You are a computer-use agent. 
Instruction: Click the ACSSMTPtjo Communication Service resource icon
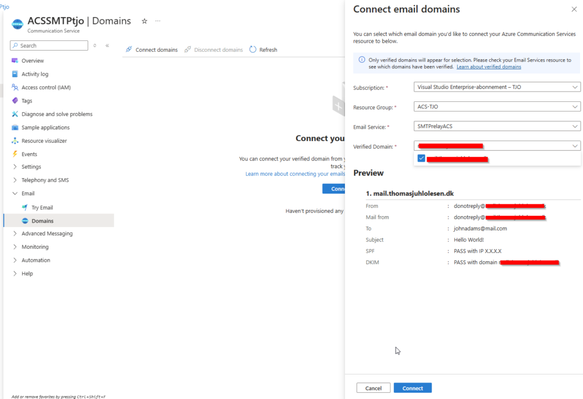18,24
